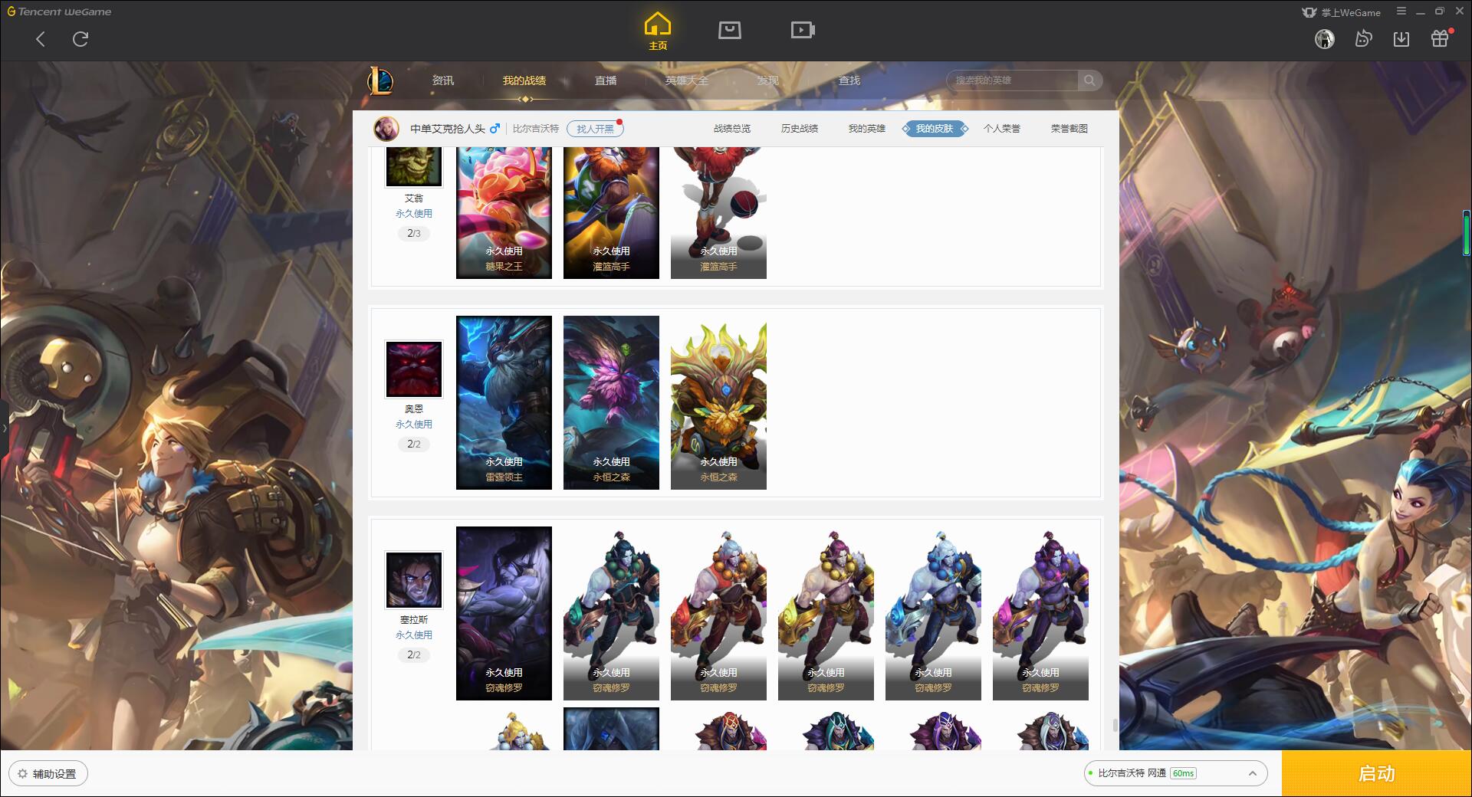Open the download manager icon

[1401, 39]
